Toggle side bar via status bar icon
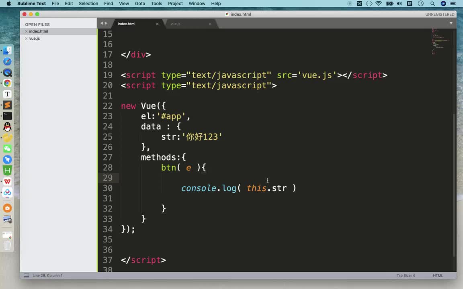463x289 pixels. (x=26, y=275)
